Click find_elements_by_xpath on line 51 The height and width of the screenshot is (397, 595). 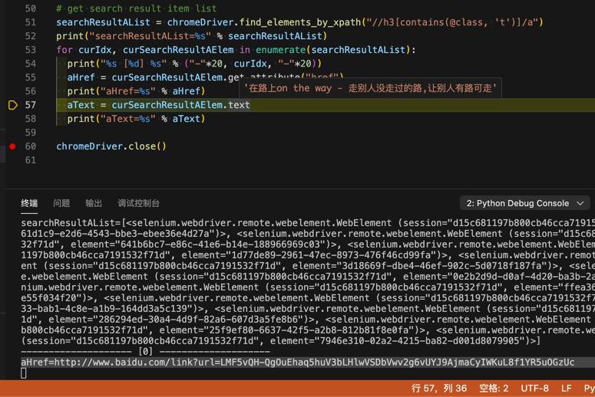pos(299,22)
